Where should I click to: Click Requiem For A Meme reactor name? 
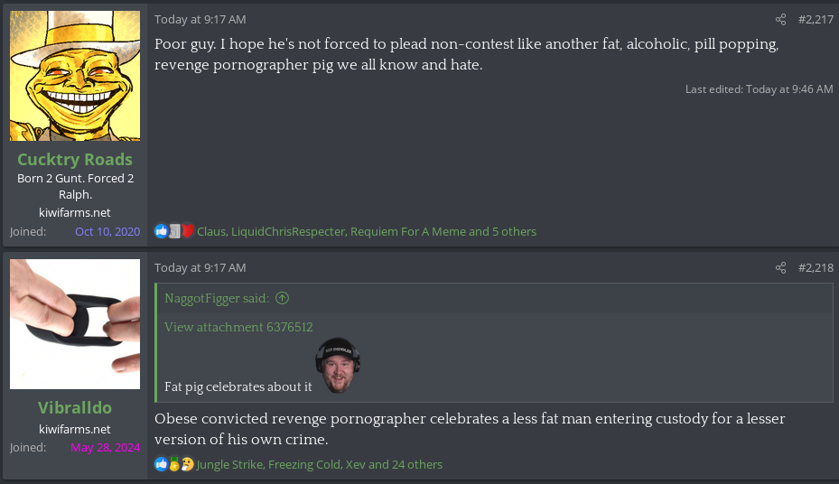(x=408, y=231)
